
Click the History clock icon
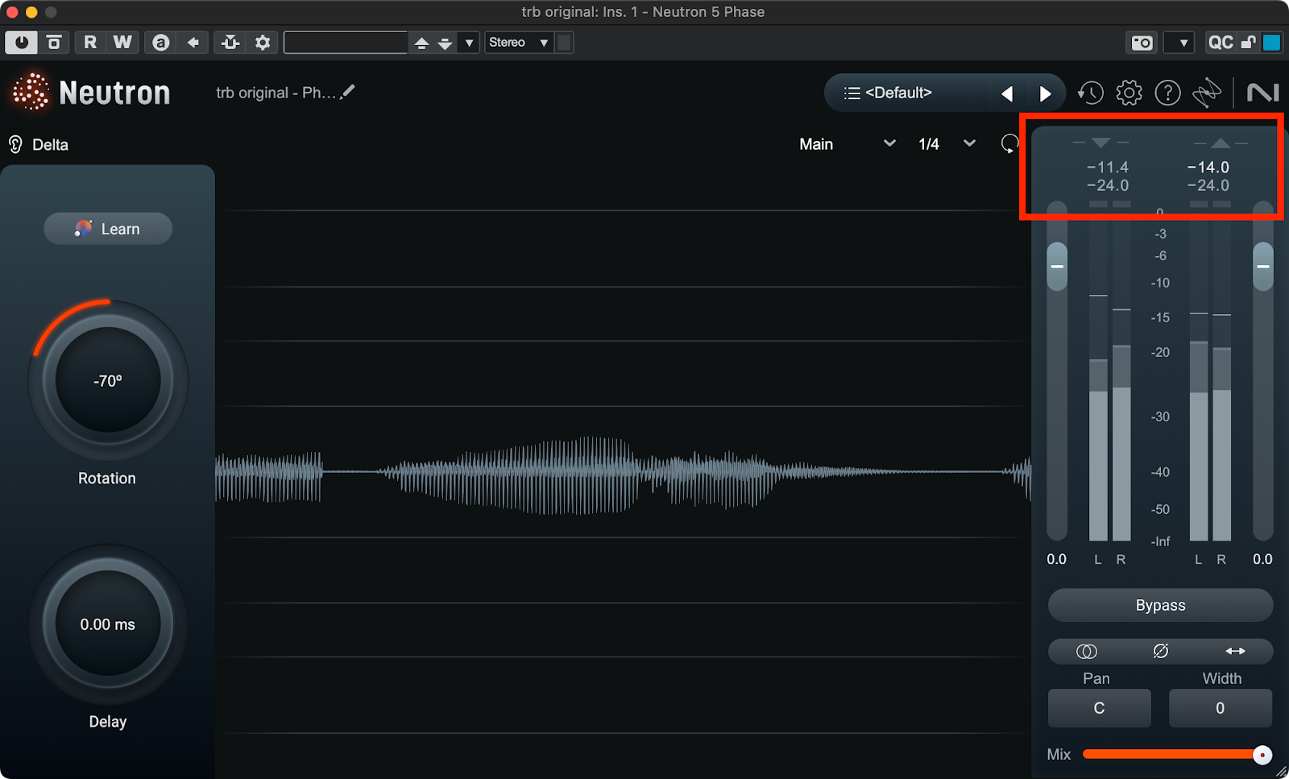[1090, 93]
